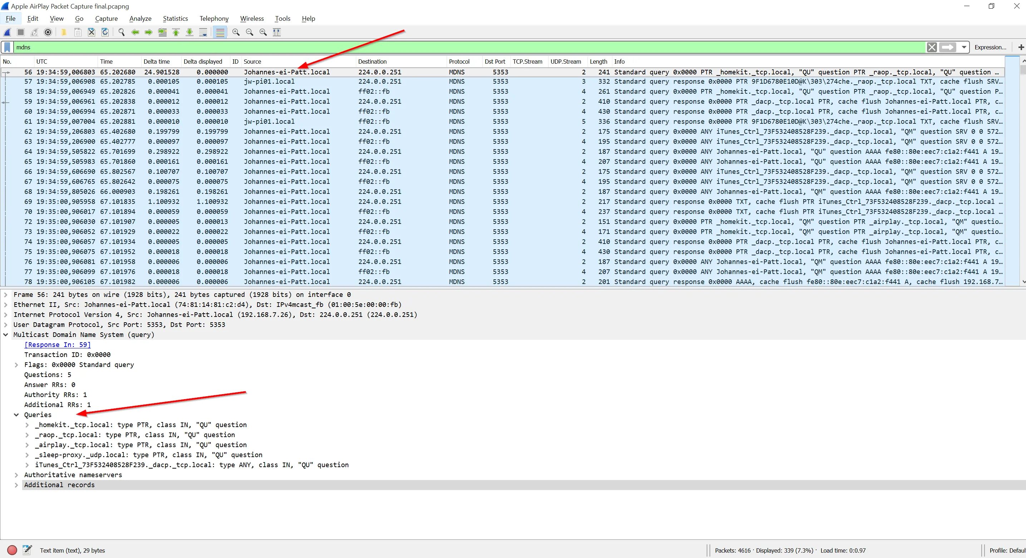Jump to the first packet

pos(176,32)
